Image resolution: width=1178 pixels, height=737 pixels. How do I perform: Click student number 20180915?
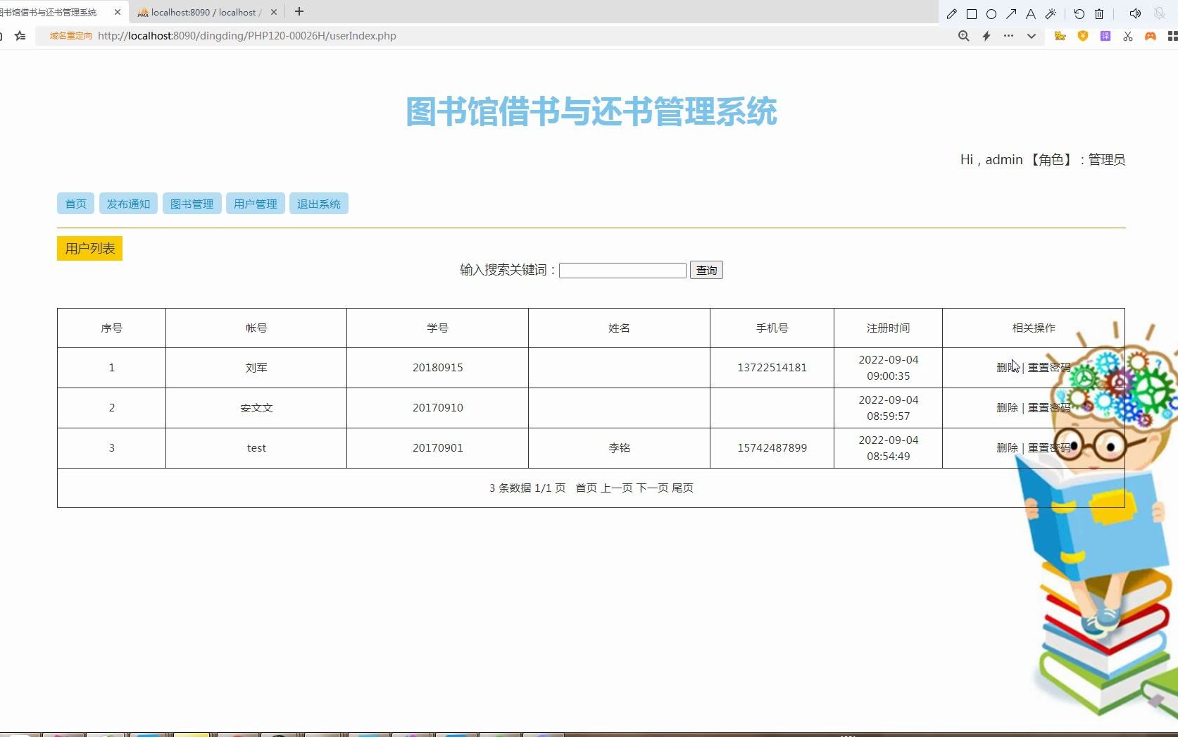coord(438,367)
